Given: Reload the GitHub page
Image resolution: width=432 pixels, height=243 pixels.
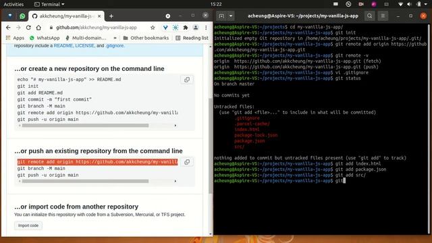Looking at the screenshot, I should (x=28, y=28).
